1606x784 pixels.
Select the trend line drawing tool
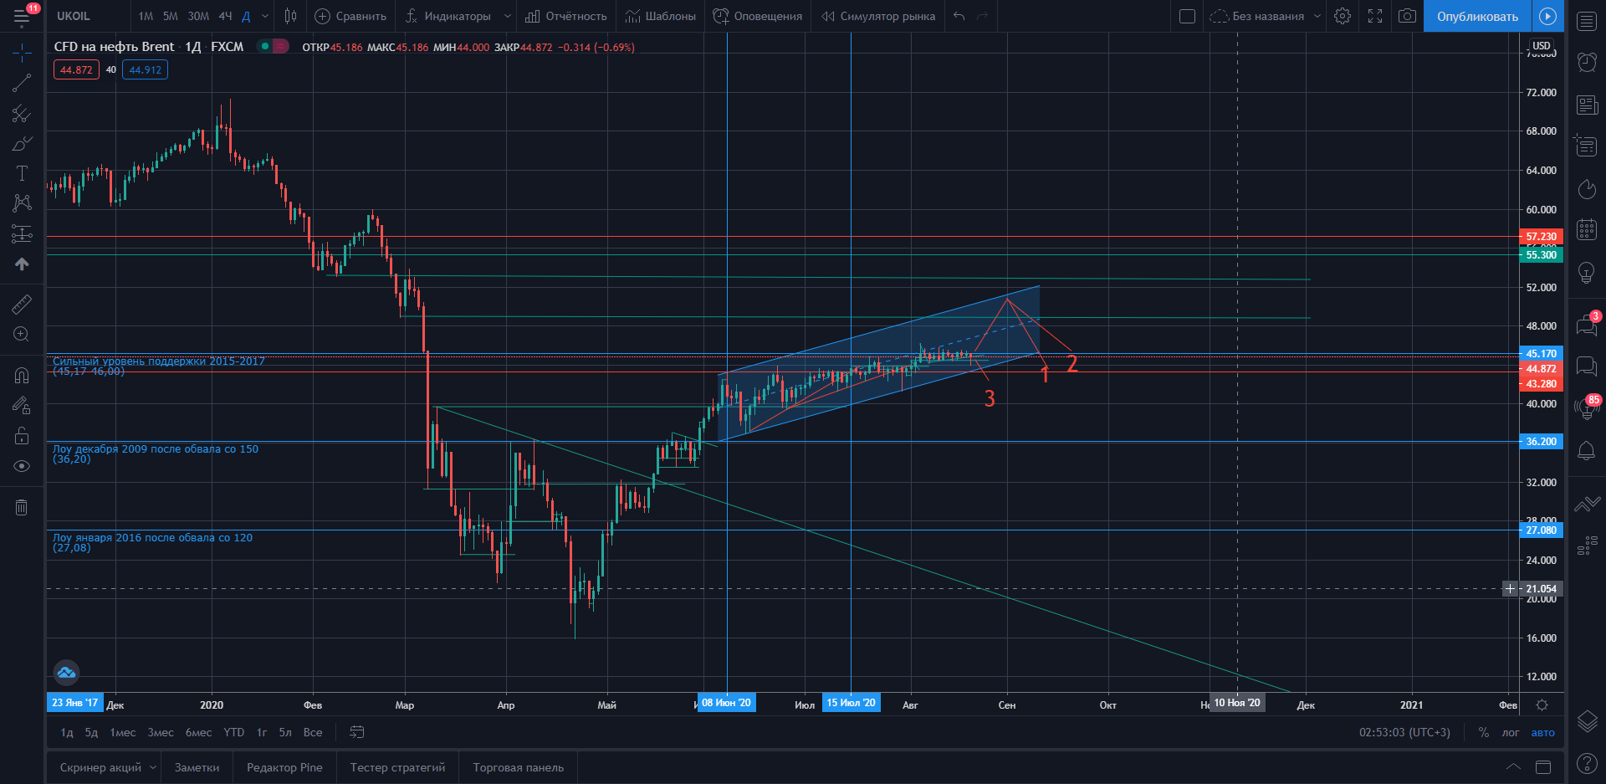22,83
